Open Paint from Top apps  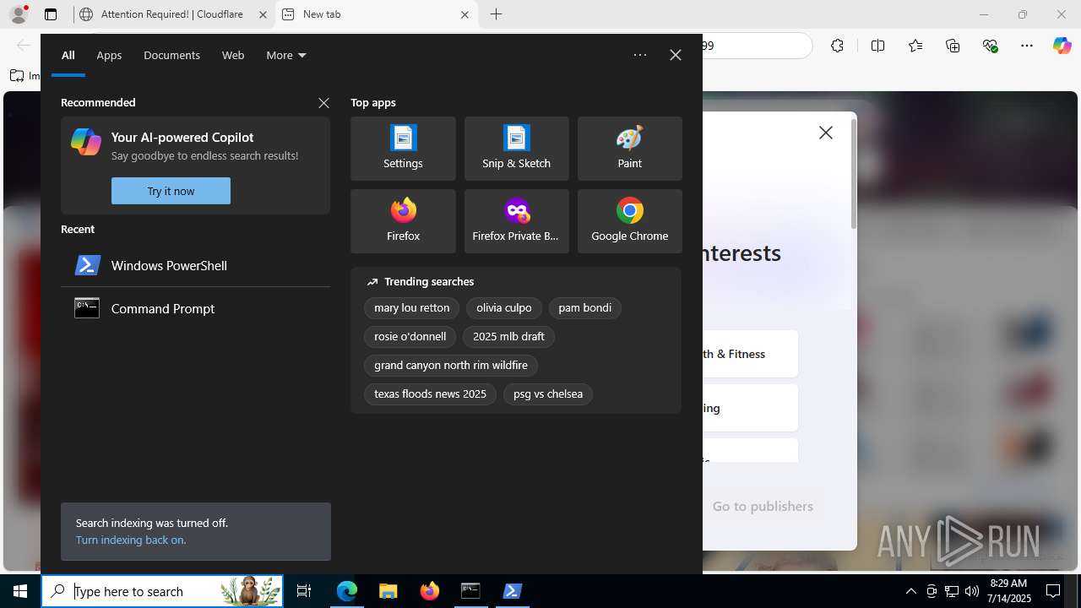click(629, 149)
